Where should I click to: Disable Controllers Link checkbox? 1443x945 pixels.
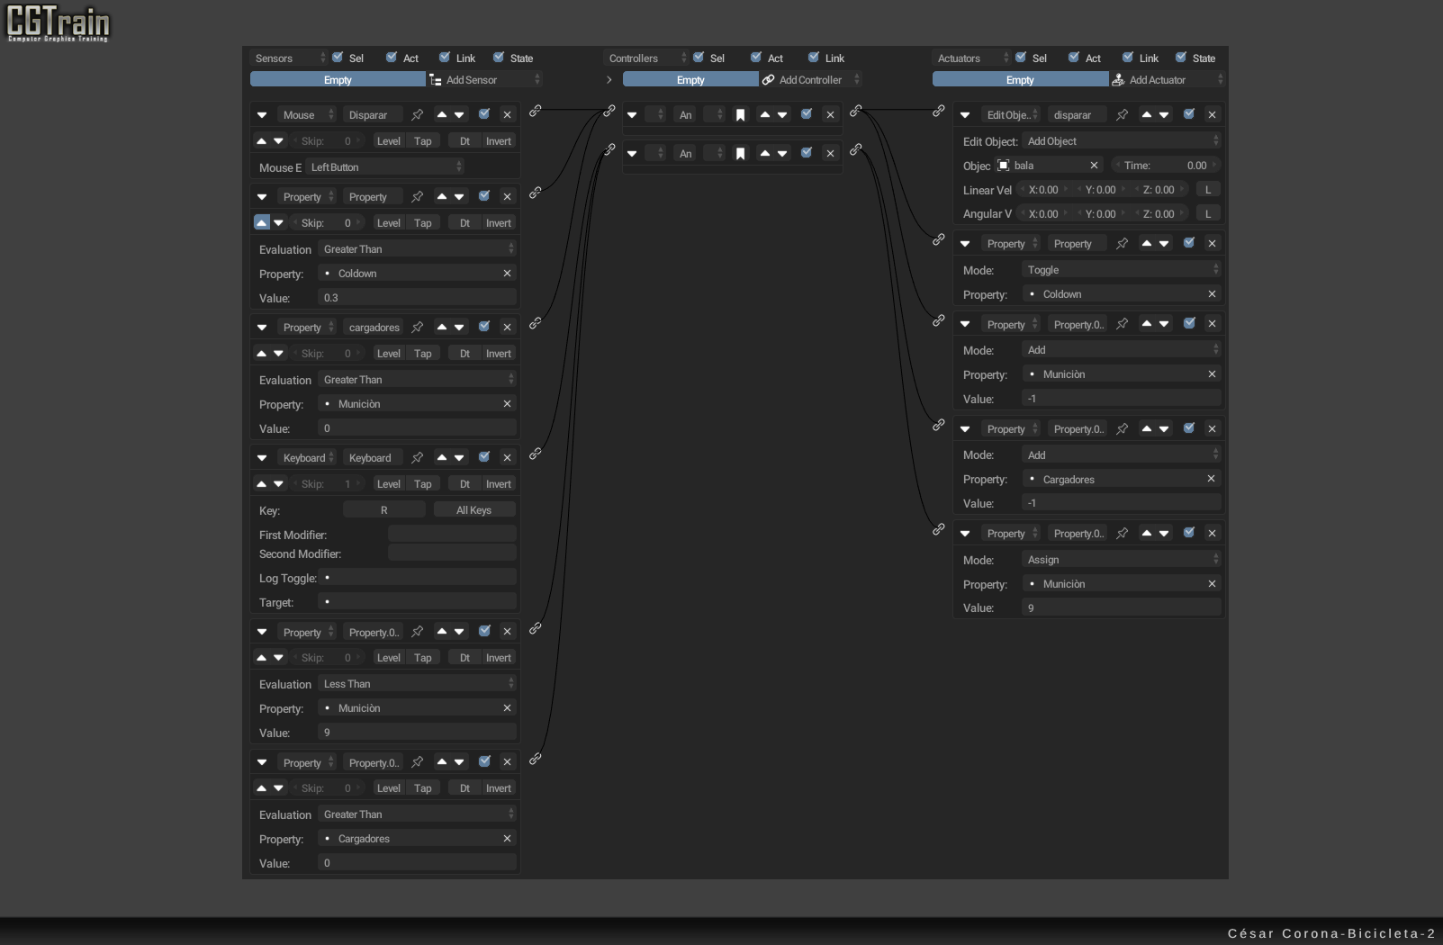(x=814, y=58)
